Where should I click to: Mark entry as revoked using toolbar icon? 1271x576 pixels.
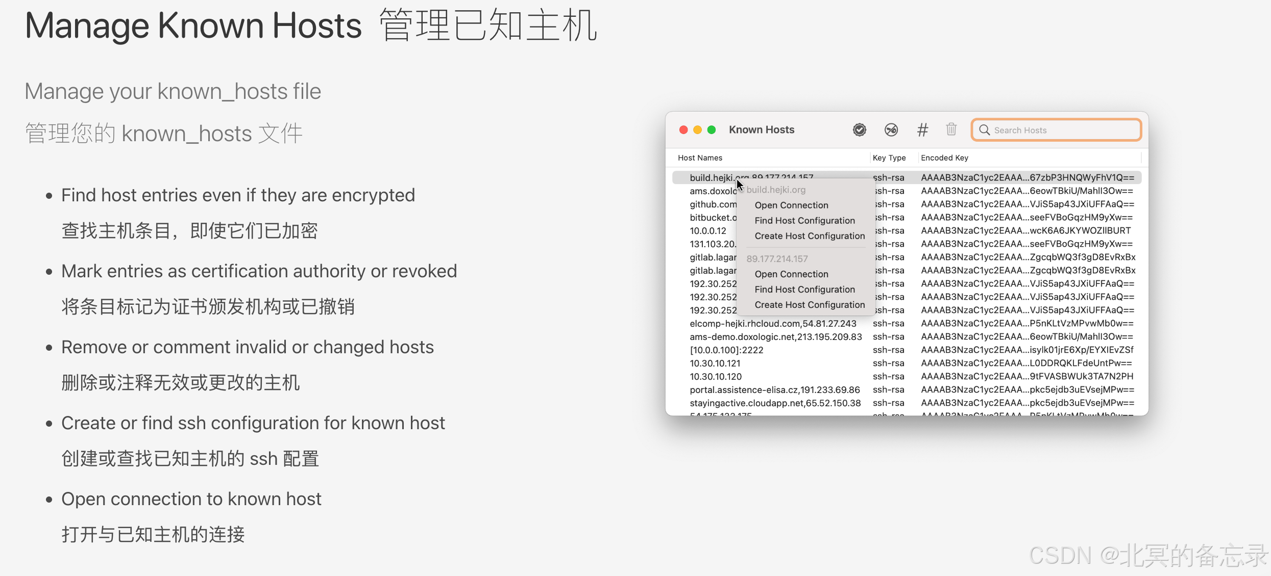click(x=891, y=130)
